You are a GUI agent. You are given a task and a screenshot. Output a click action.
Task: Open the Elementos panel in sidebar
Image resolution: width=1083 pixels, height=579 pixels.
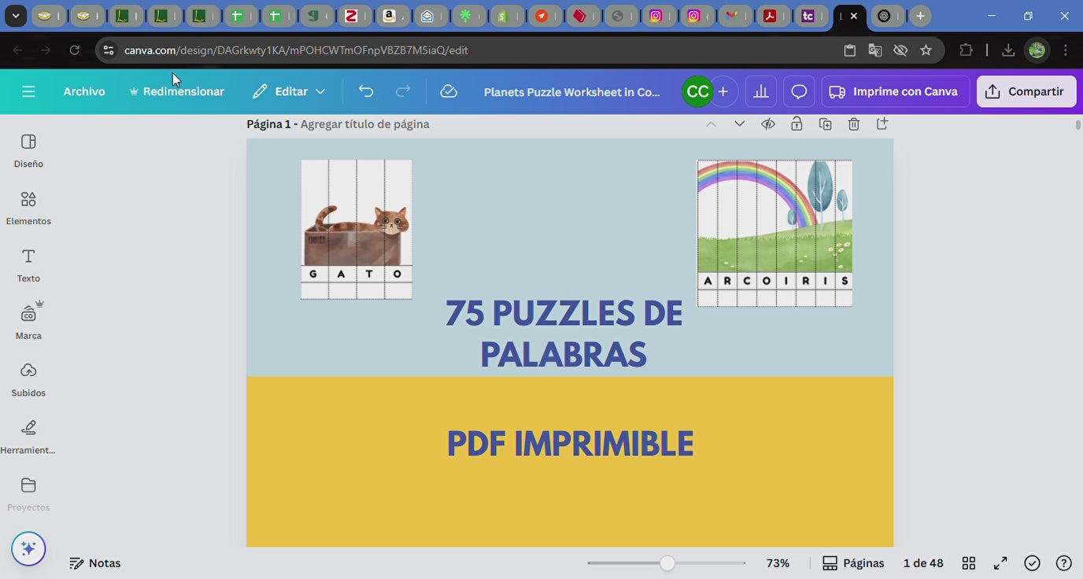pyautogui.click(x=28, y=208)
